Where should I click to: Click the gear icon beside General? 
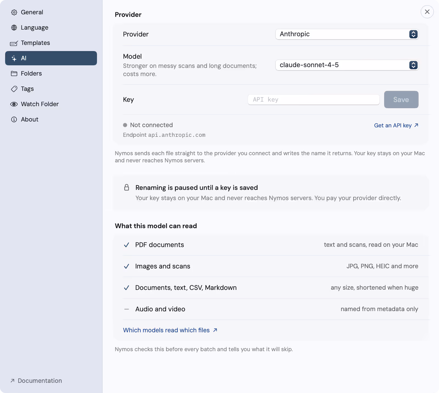pyautogui.click(x=14, y=12)
